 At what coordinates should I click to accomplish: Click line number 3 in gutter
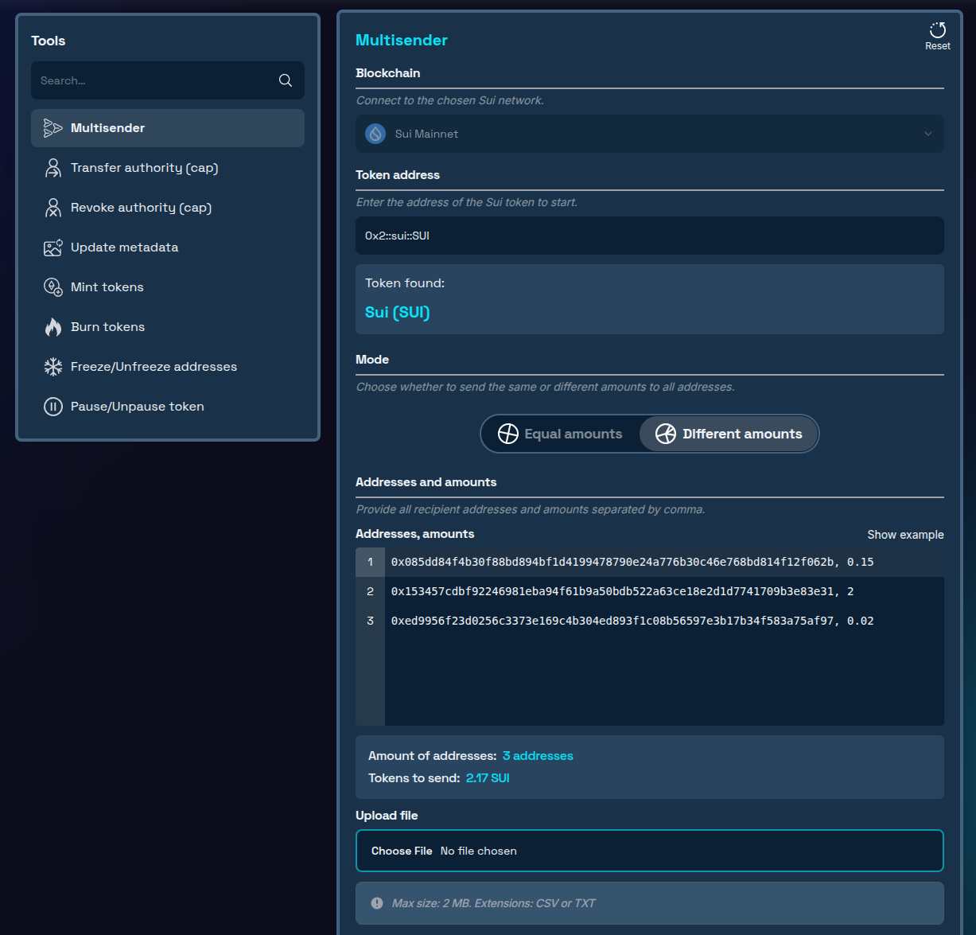click(x=370, y=621)
